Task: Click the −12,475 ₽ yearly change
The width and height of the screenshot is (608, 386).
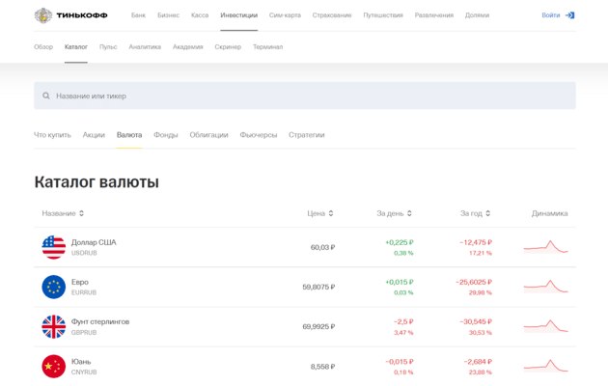Action: pos(476,242)
